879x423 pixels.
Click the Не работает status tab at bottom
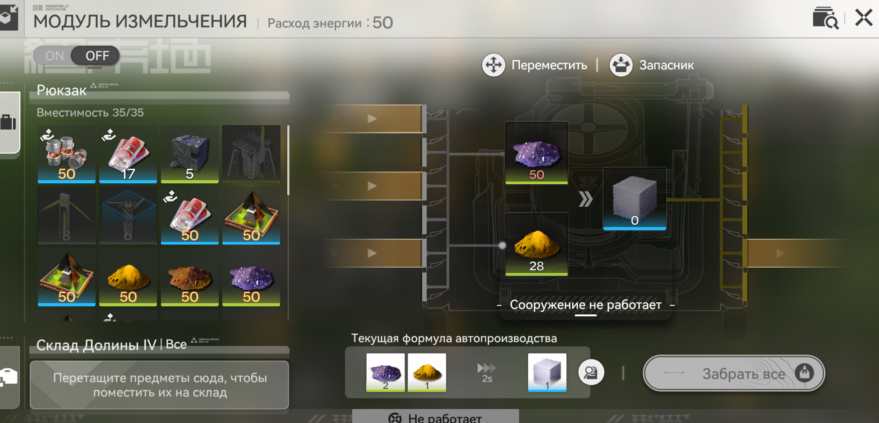[436, 416]
